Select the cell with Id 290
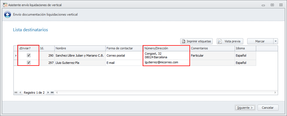The image size is (287, 116). click(47, 55)
